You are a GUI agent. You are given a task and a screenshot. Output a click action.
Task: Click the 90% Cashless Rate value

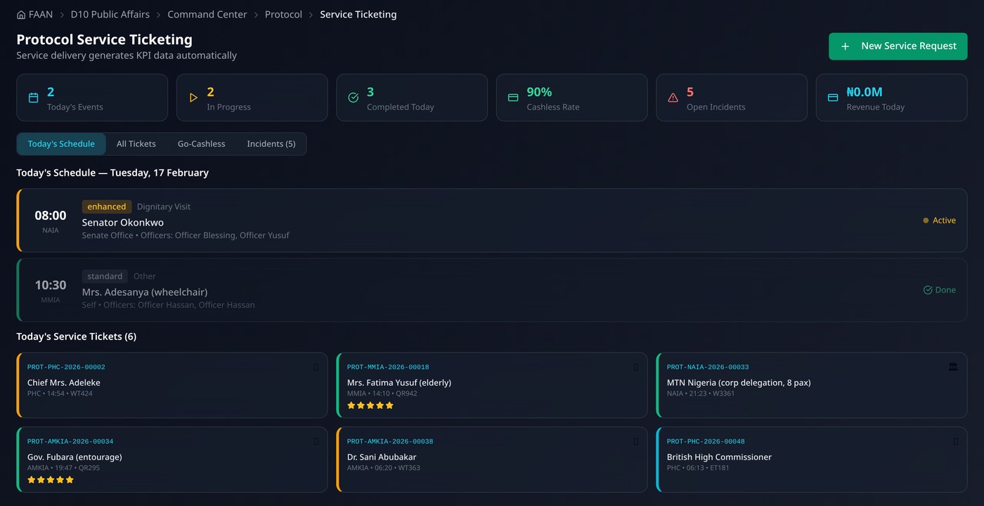(x=539, y=92)
